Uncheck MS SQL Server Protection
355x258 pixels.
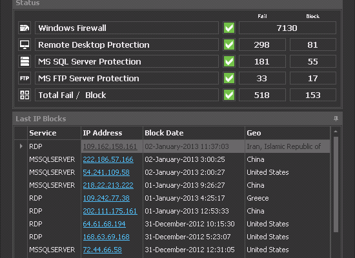pyautogui.click(x=229, y=61)
